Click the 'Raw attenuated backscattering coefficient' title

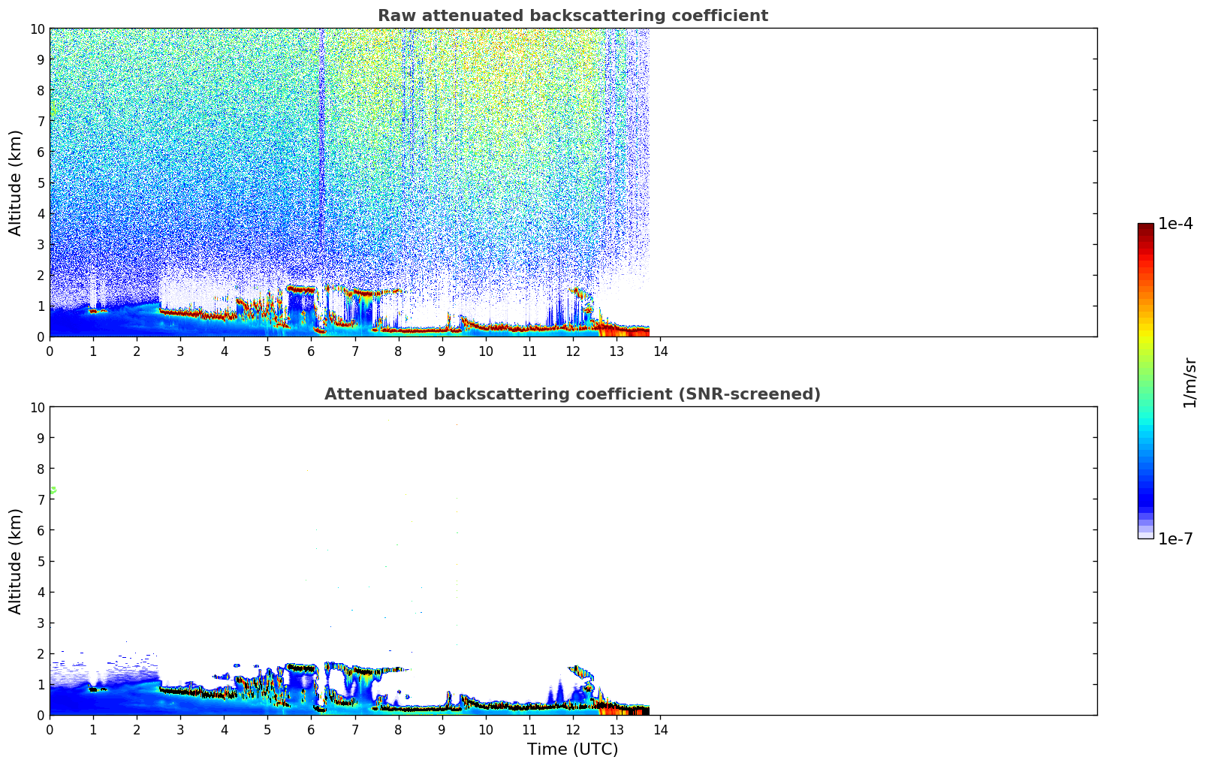pyautogui.click(x=572, y=16)
